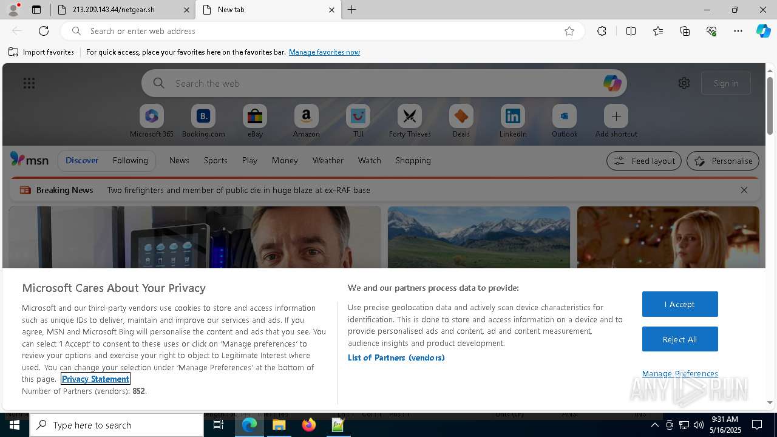Open the Windows Start menu

coord(15,425)
